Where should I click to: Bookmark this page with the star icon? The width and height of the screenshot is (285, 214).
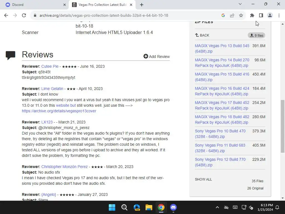click(241, 15)
